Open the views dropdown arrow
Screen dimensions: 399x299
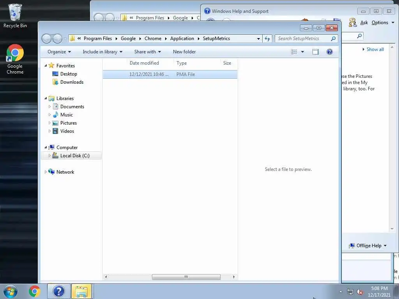tap(302, 52)
